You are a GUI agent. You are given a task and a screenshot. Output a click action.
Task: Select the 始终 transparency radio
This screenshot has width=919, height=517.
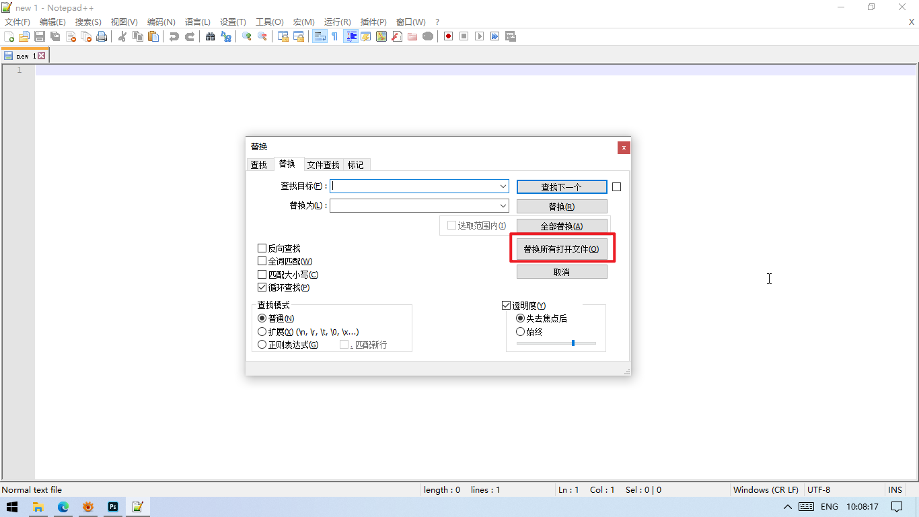coord(520,332)
